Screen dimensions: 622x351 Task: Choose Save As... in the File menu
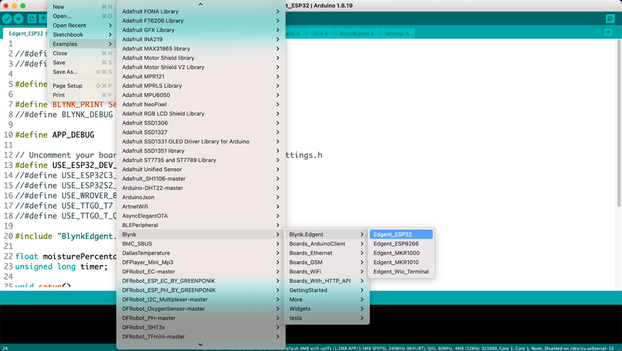pyautogui.click(x=82, y=72)
